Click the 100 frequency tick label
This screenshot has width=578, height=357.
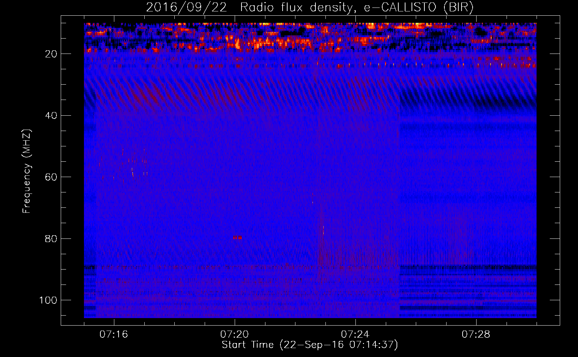tap(48, 300)
